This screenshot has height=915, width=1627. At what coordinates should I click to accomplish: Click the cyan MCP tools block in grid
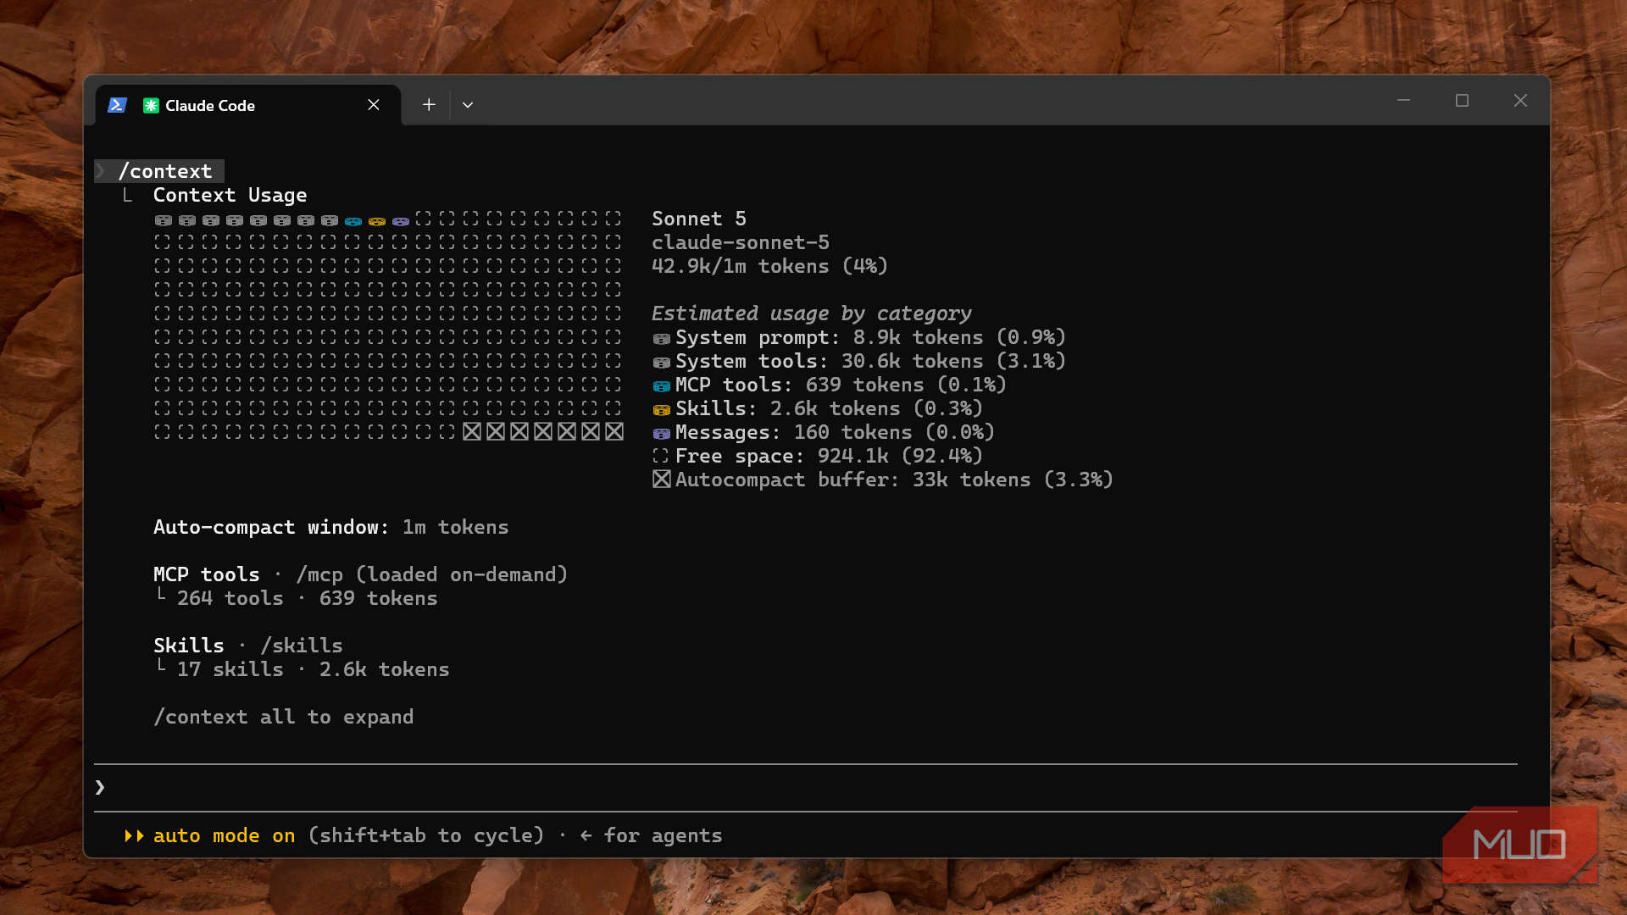click(353, 220)
